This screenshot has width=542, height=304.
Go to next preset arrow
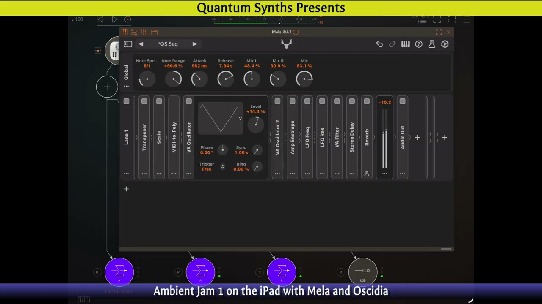coord(194,44)
